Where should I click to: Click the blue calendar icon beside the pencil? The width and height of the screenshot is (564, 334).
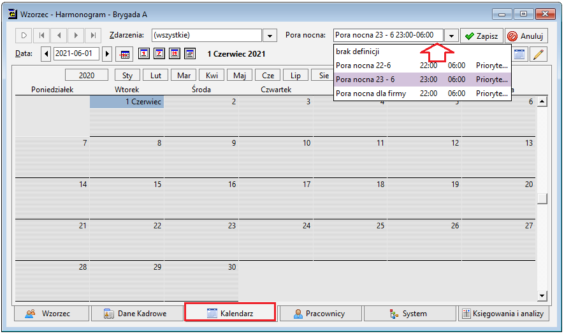click(519, 54)
